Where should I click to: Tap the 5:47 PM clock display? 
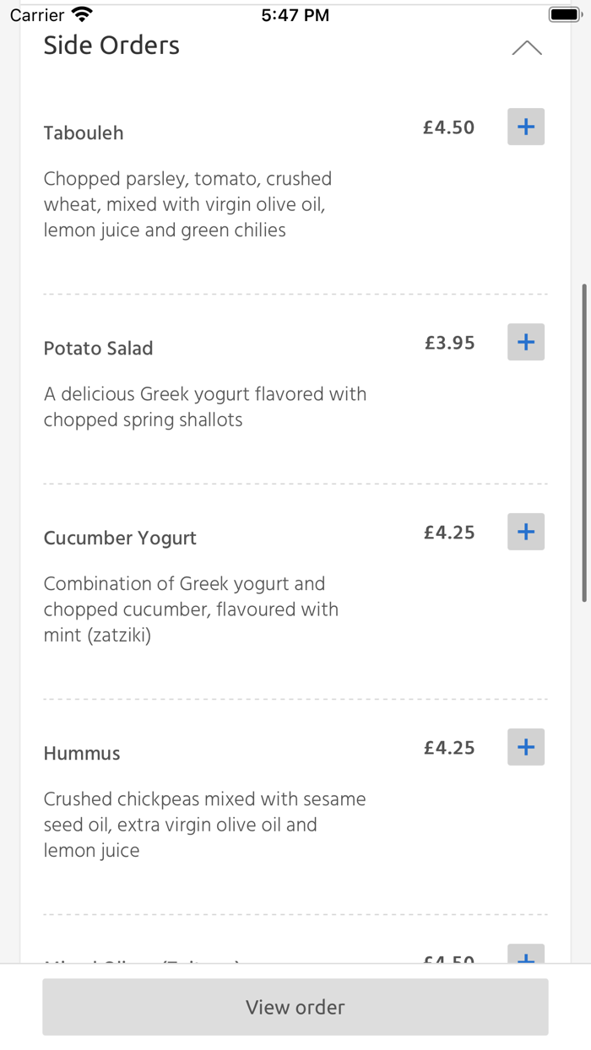[x=295, y=14]
